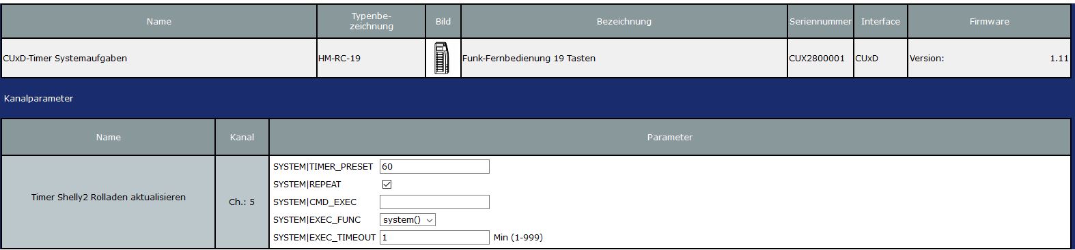Select the CUxD-Timer Systemaufgaben device name
The image size is (1075, 250).
(x=66, y=59)
